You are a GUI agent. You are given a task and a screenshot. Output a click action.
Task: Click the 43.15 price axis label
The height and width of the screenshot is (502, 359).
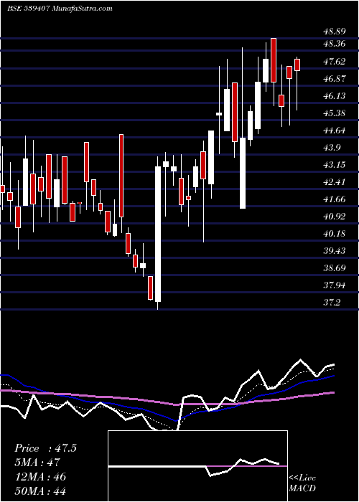pos(335,165)
